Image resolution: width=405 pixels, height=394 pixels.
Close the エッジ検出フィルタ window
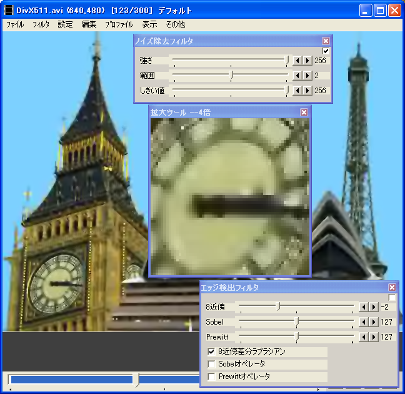392,288
